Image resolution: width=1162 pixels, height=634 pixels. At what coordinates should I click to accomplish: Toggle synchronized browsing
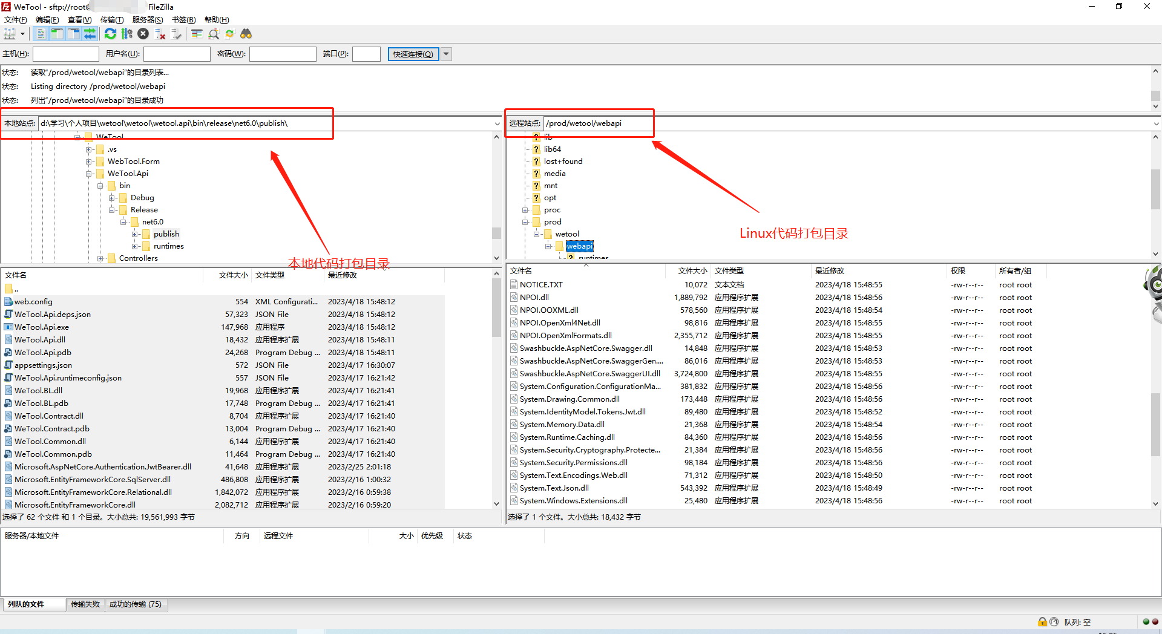pyautogui.click(x=229, y=34)
